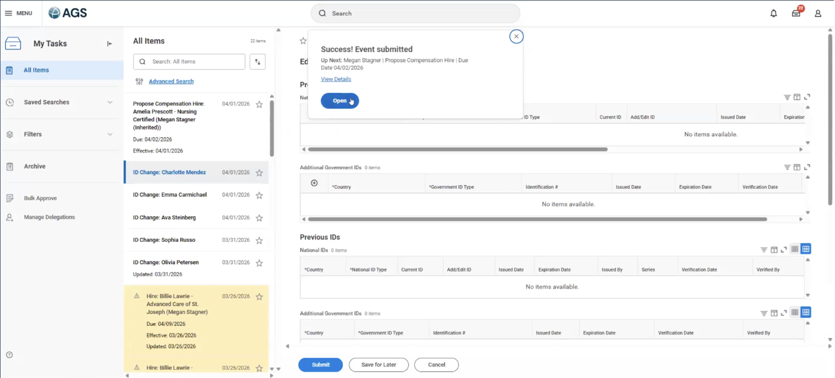
Task: Click horizontal scrollbar under proposed National IDs table
Action: (x=458, y=149)
